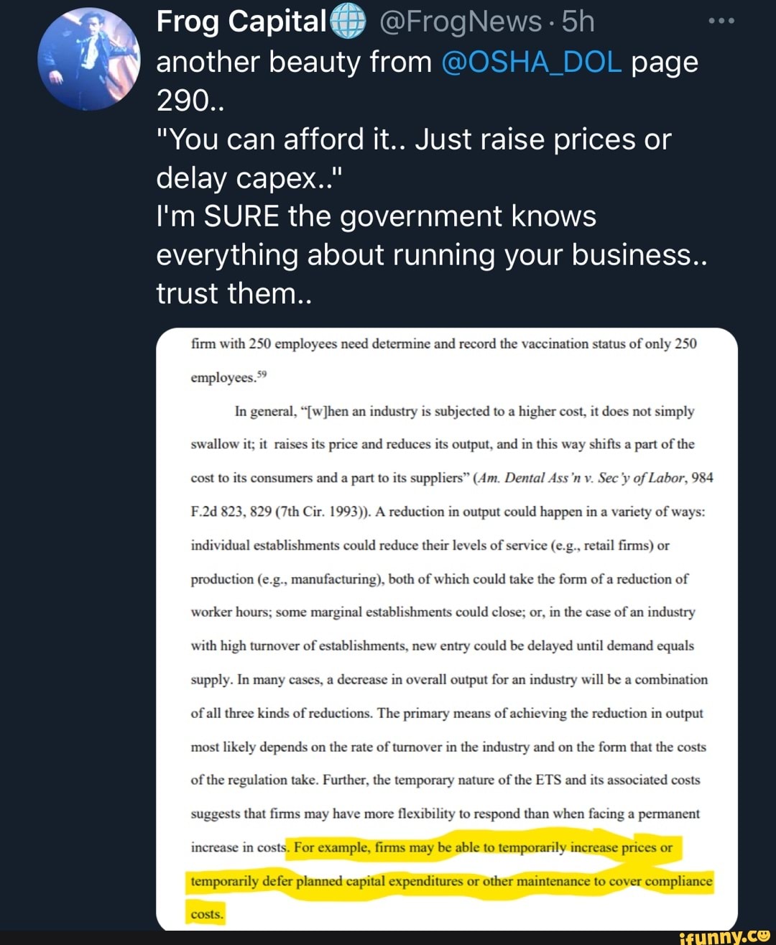Click footnote 59 superscript after employees

click(x=262, y=373)
